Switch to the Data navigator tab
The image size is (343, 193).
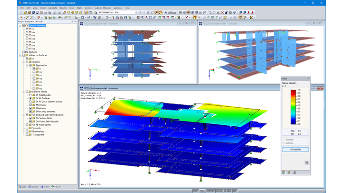(x=22, y=187)
